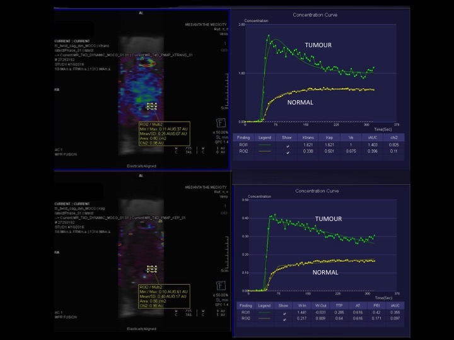This screenshot has height=340, width=454.
Task: Click the TUMOUR label on upper concentration curve
Action: point(318,46)
